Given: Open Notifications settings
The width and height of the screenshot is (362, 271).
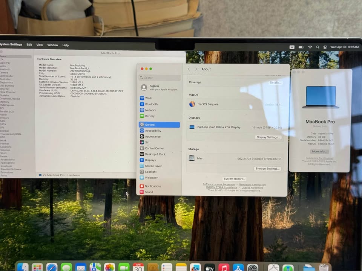Looking at the screenshot, I should (x=153, y=186).
